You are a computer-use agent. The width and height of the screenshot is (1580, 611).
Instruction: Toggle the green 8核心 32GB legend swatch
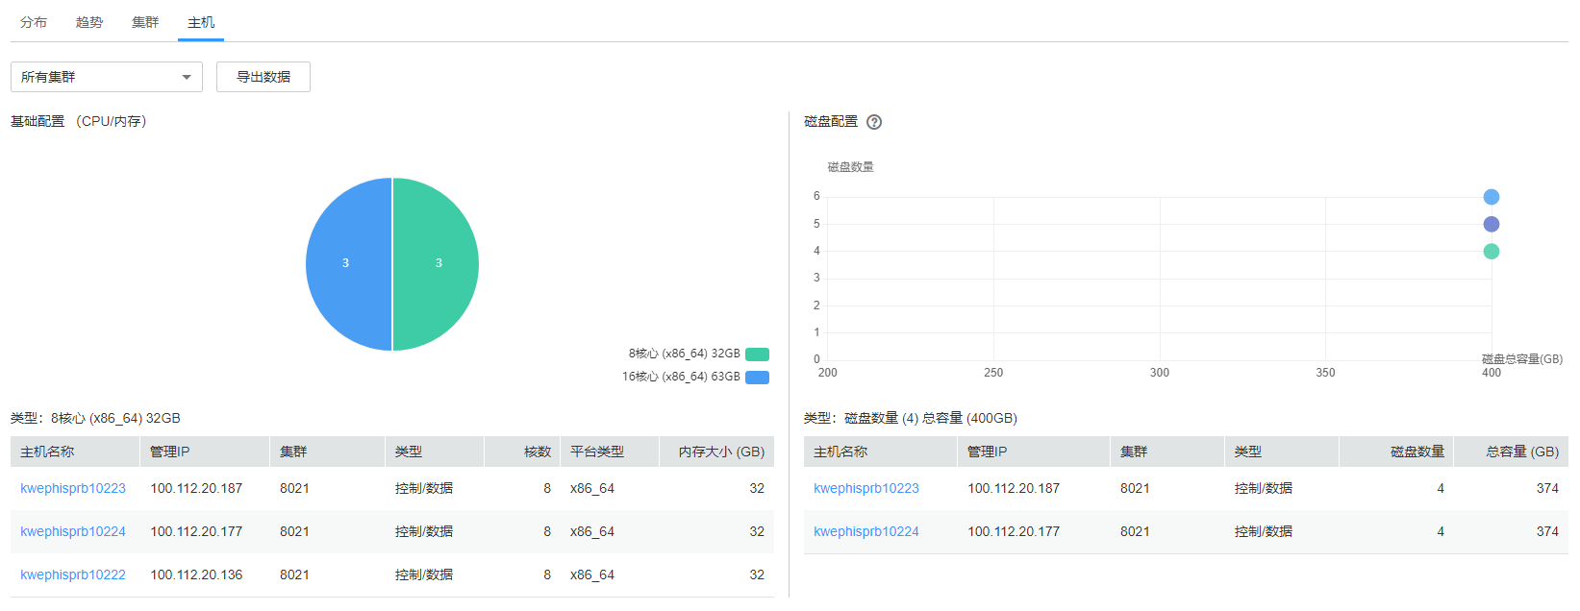pyautogui.click(x=757, y=354)
